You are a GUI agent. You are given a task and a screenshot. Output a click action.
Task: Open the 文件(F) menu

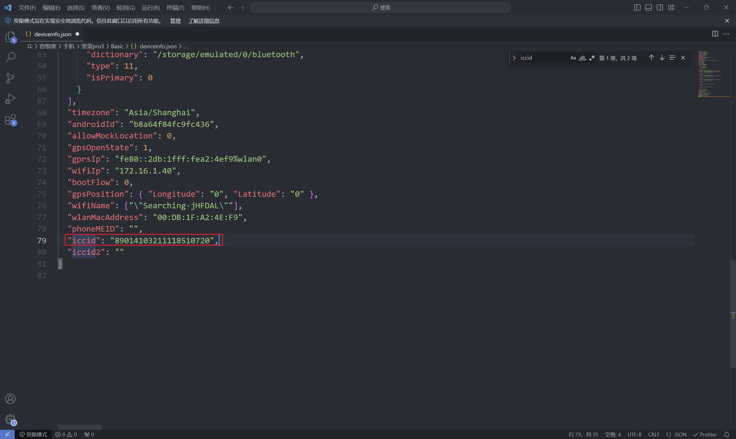[x=27, y=8]
